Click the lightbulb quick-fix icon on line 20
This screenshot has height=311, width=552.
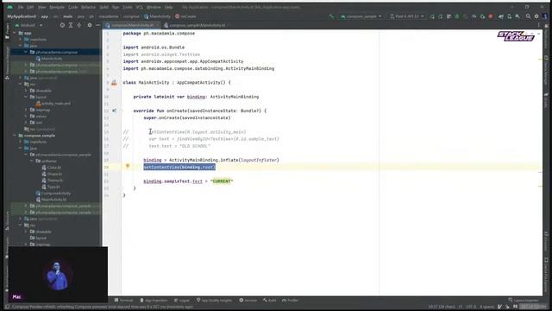128,166
